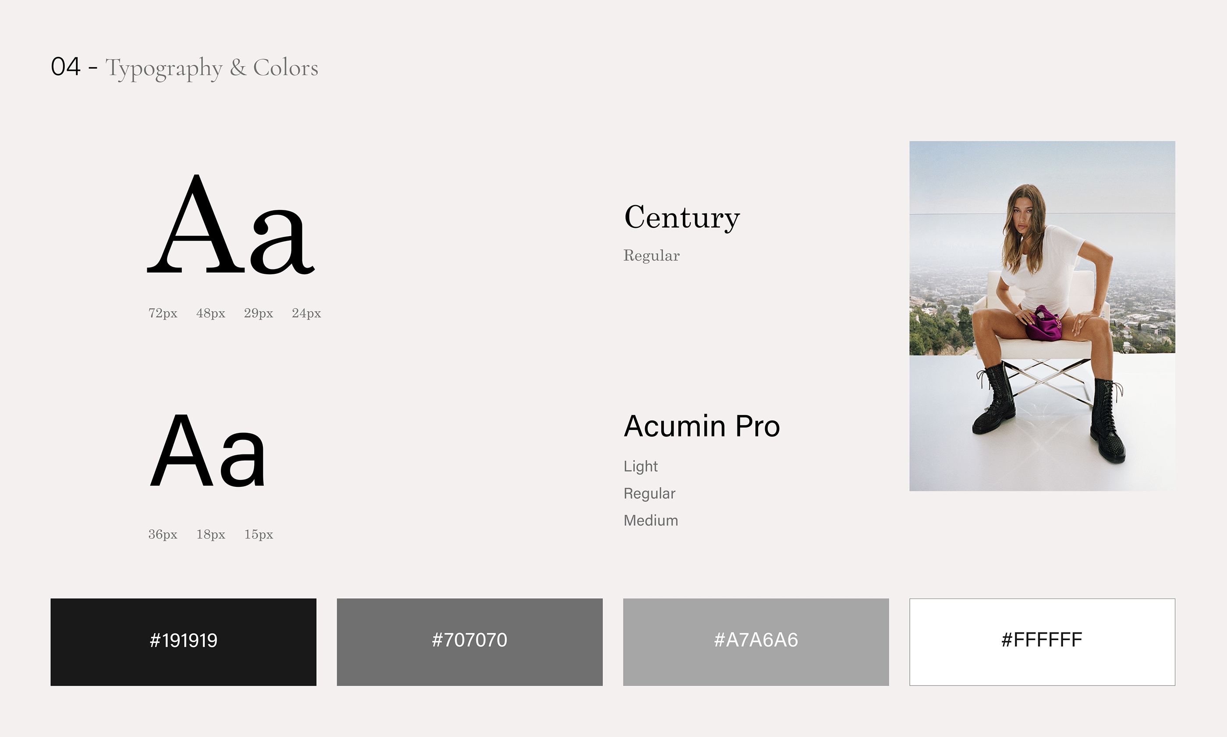Choose the #FFFFFF white color swatch
Image resolution: width=1227 pixels, height=737 pixels.
(1042, 641)
